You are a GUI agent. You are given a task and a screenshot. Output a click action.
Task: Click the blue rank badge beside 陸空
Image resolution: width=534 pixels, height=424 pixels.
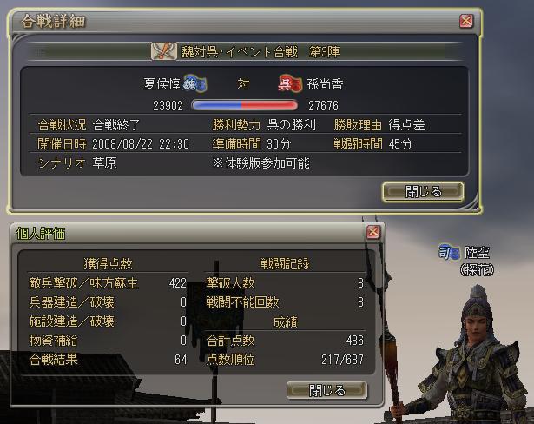[x=449, y=252]
